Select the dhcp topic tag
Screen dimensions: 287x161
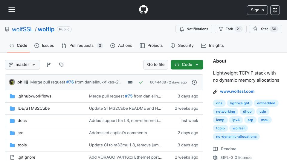click(x=247, y=112)
